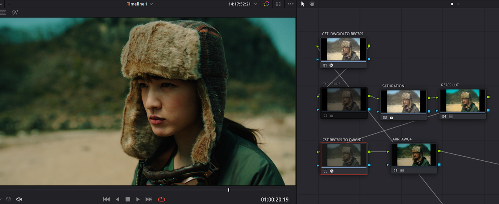Image resolution: width=499 pixels, height=204 pixels.
Task: Click blue key input arrow of node 05
Action: click(x=318, y=165)
